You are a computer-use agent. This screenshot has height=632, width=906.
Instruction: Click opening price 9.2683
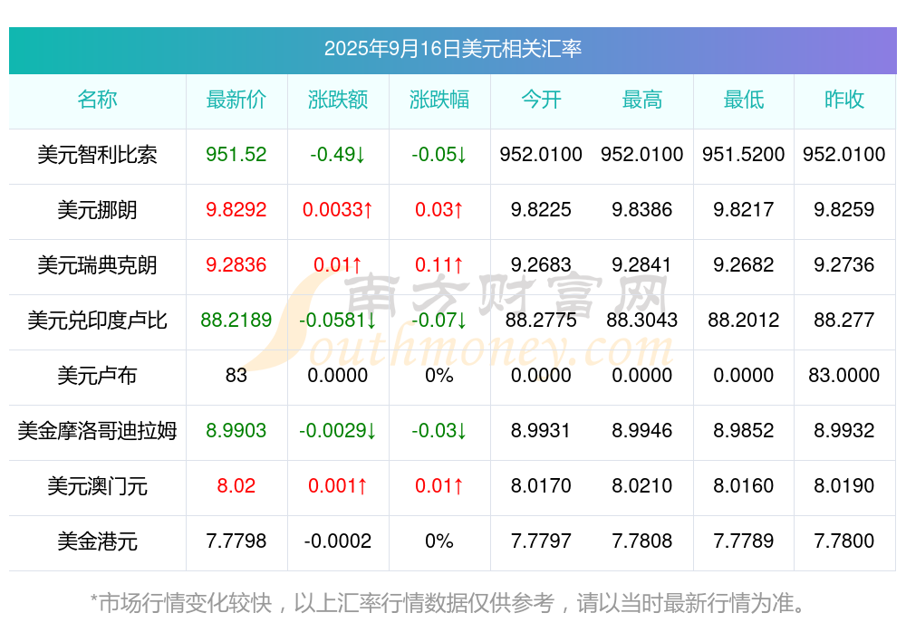pyautogui.click(x=541, y=265)
